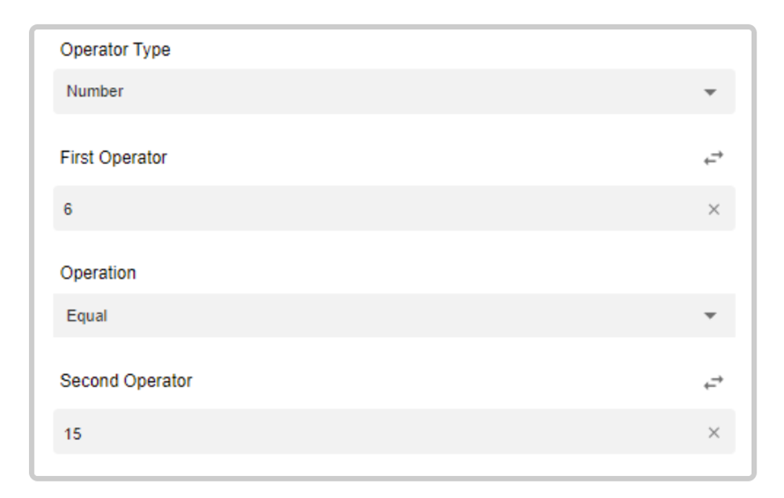Click the Operation label
The width and height of the screenshot is (784, 498).
tap(98, 273)
